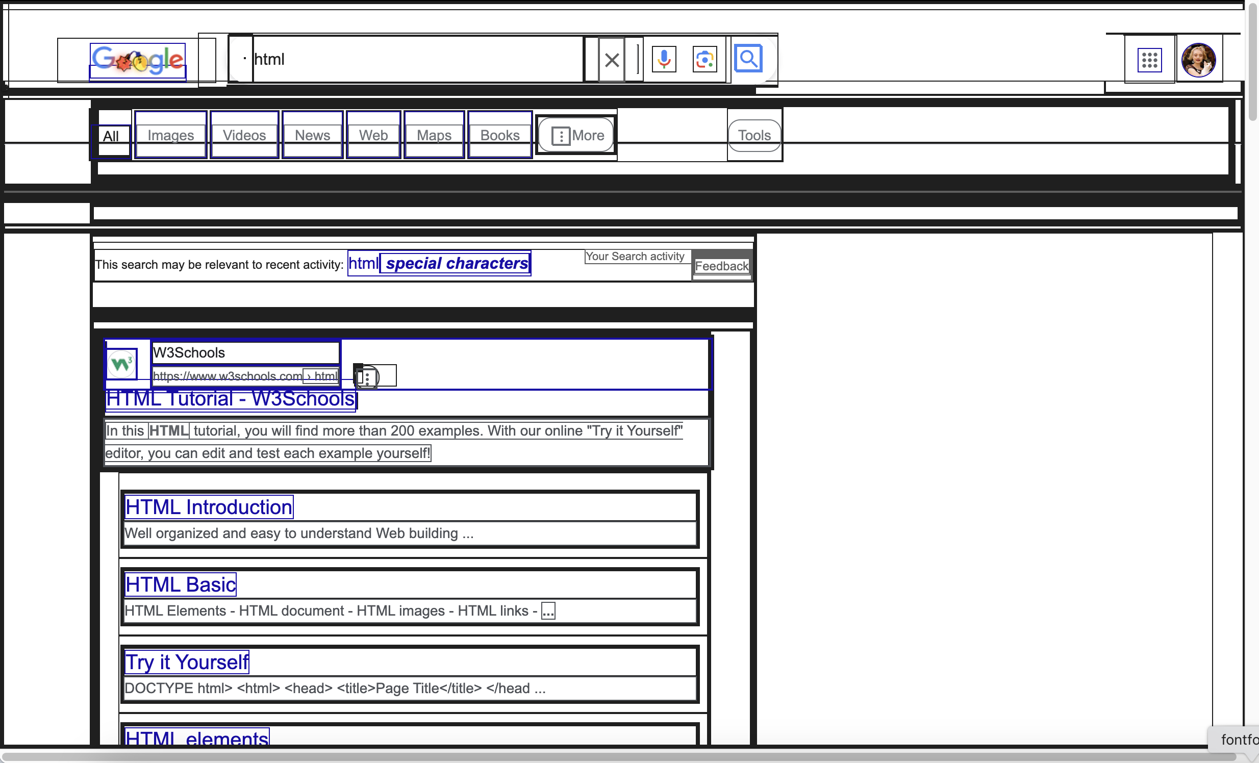
Task: Open the HTML Introduction sitelink
Action: (209, 507)
